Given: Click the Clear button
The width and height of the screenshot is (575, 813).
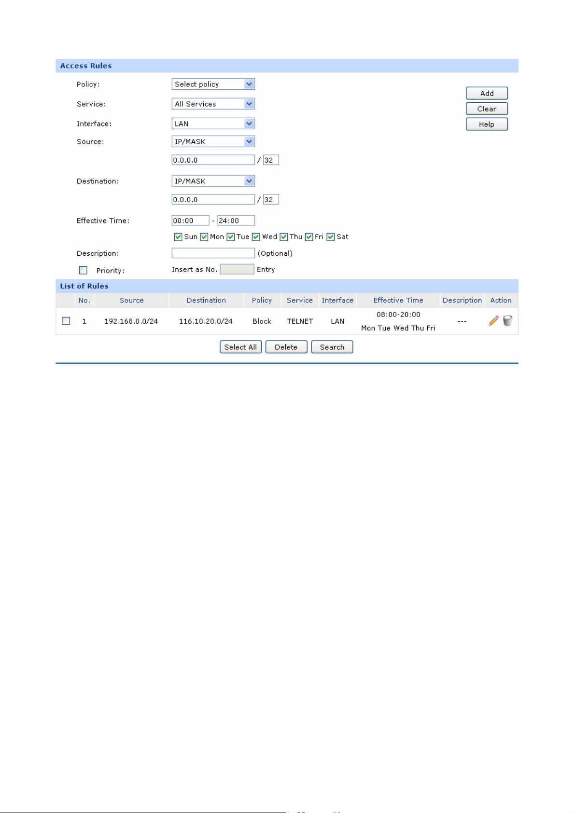Looking at the screenshot, I should (487, 109).
